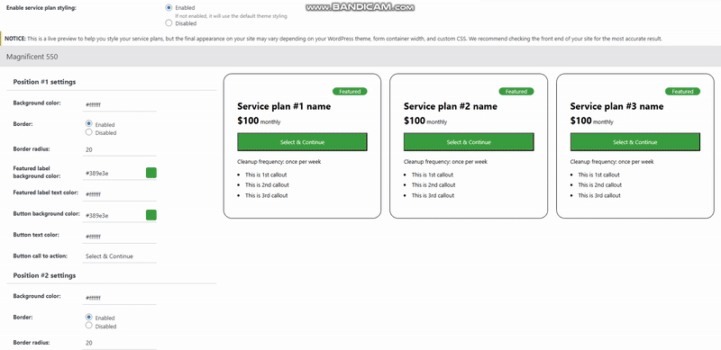Screen dimensions: 721x350
Task: Click Featured badge on Service plan #3
Action: pos(682,92)
